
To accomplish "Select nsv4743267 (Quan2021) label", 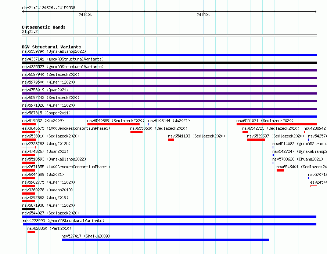I will click(x=45, y=151).
